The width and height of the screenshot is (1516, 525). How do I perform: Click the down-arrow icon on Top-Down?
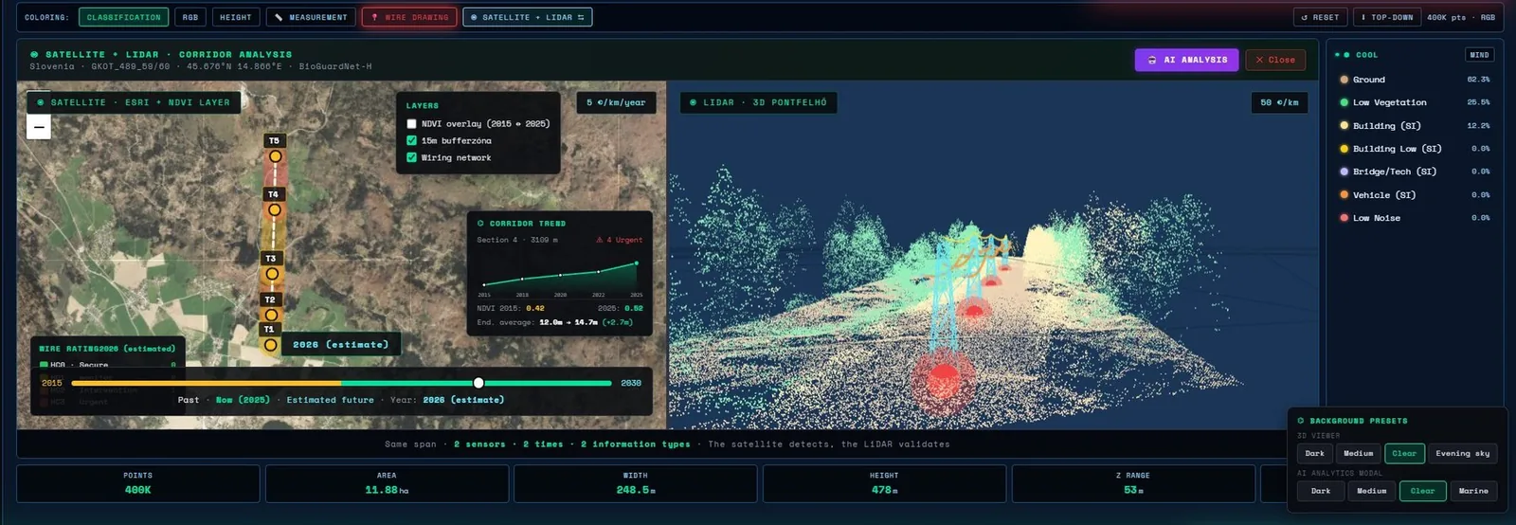1363,17
